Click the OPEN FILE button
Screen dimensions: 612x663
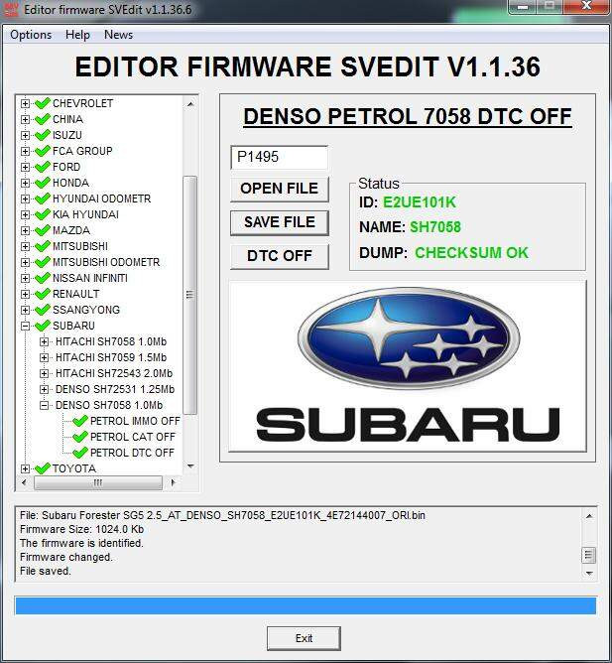click(x=280, y=189)
